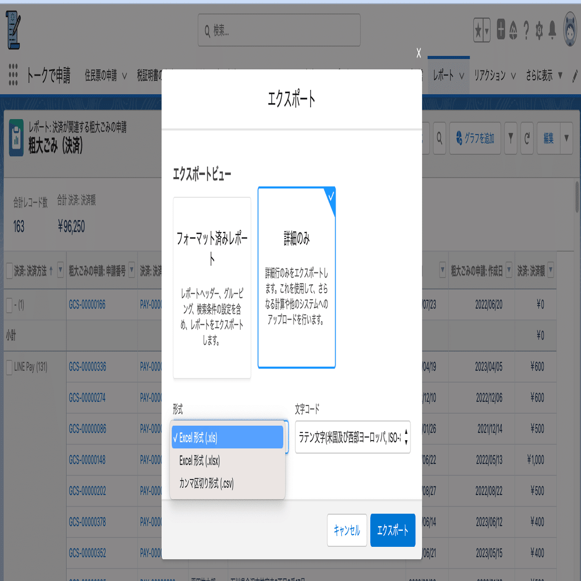Click the report type icon beside 粗大ごみ (決済)
Image resolution: width=581 pixels, height=581 pixels.
pyautogui.click(x=16, y=138)
